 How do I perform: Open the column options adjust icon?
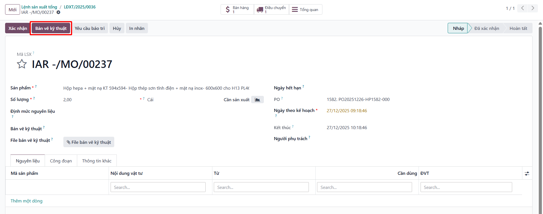[527, 173]
